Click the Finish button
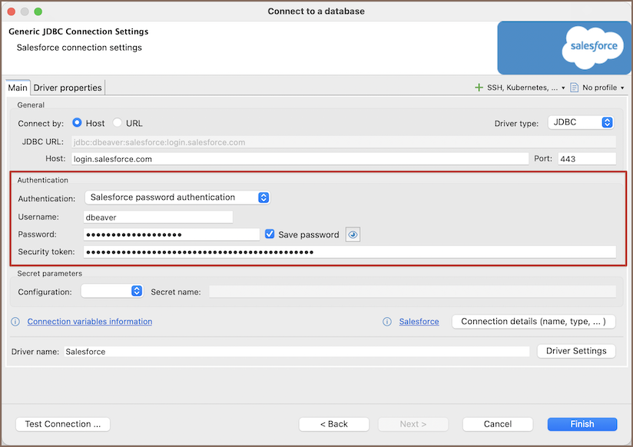 pyautogui.click(x=582, y=424)
